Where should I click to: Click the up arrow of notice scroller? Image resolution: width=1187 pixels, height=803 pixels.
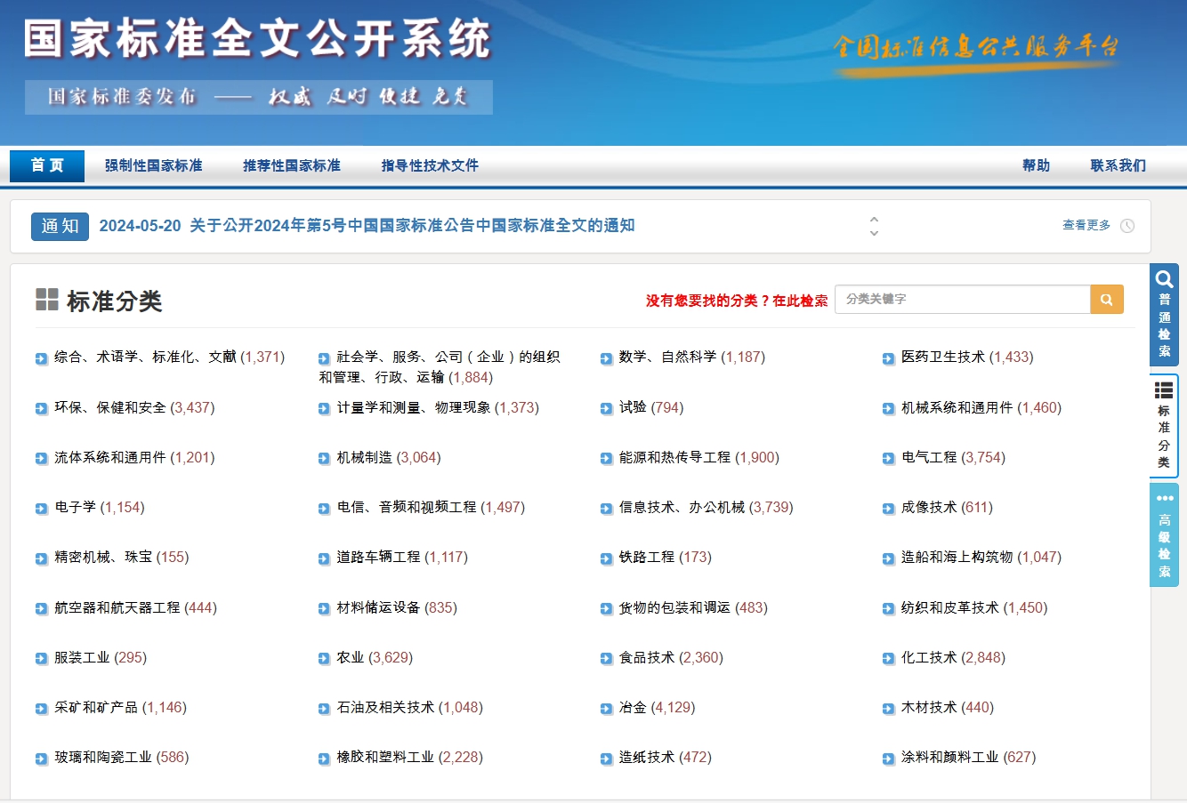(x=874, y=219)
